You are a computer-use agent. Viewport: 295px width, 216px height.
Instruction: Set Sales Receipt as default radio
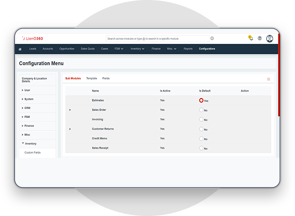tap(201, 148)
